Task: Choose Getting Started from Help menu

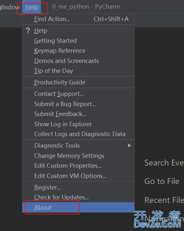Action: (x=78, y=41)
